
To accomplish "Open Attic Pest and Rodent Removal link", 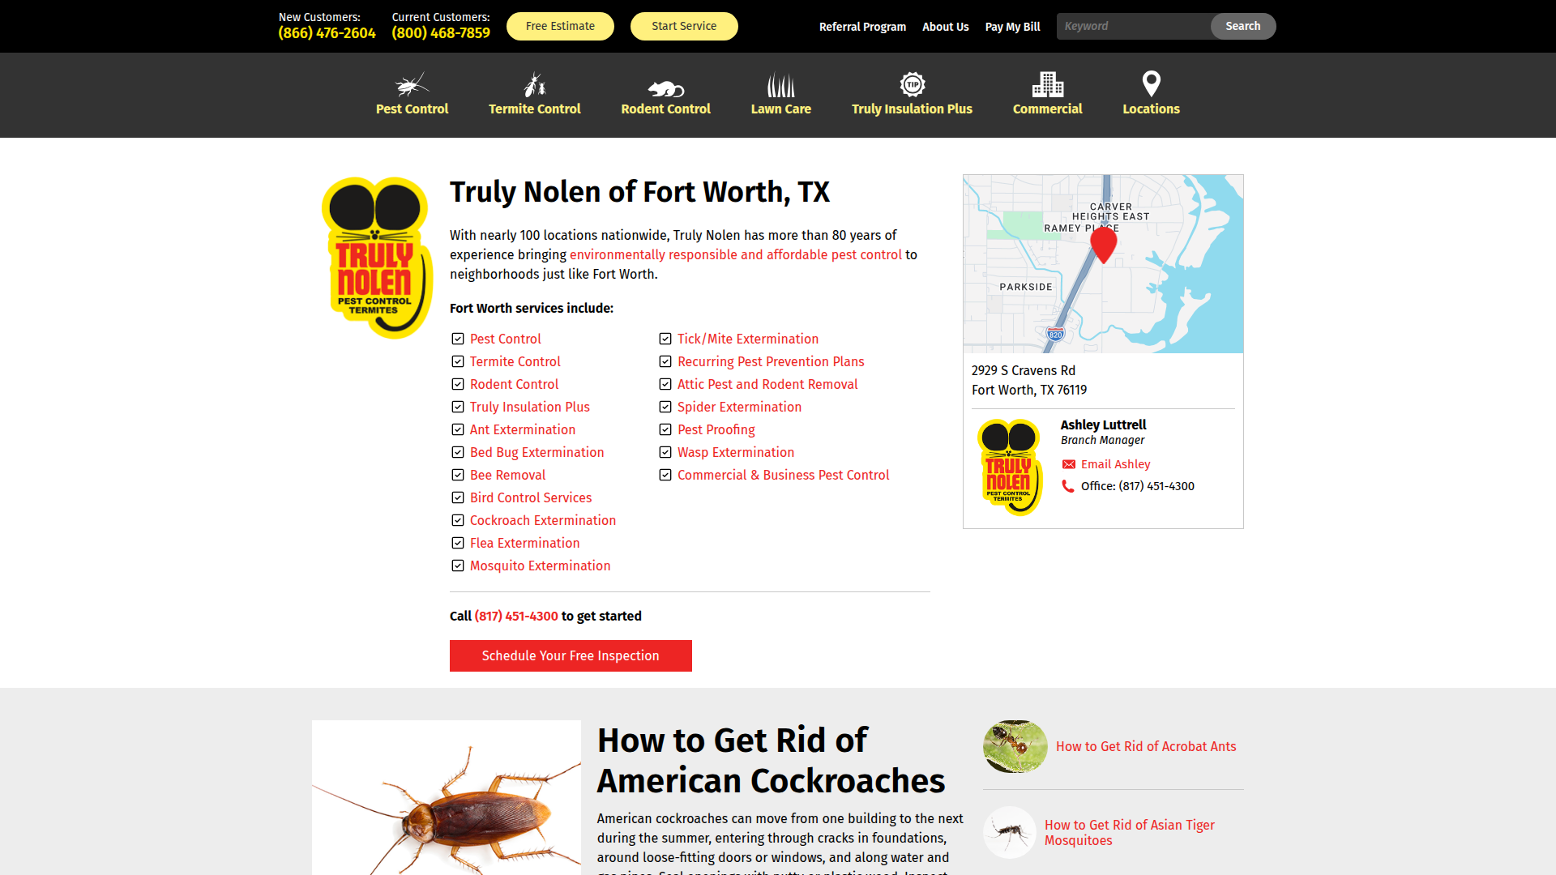I will pos(767,384).
